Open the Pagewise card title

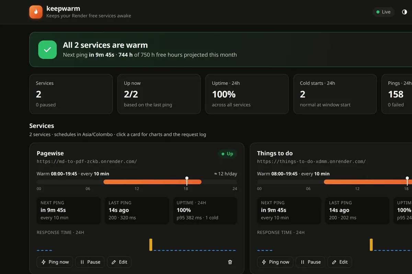(x=50, y=153)
